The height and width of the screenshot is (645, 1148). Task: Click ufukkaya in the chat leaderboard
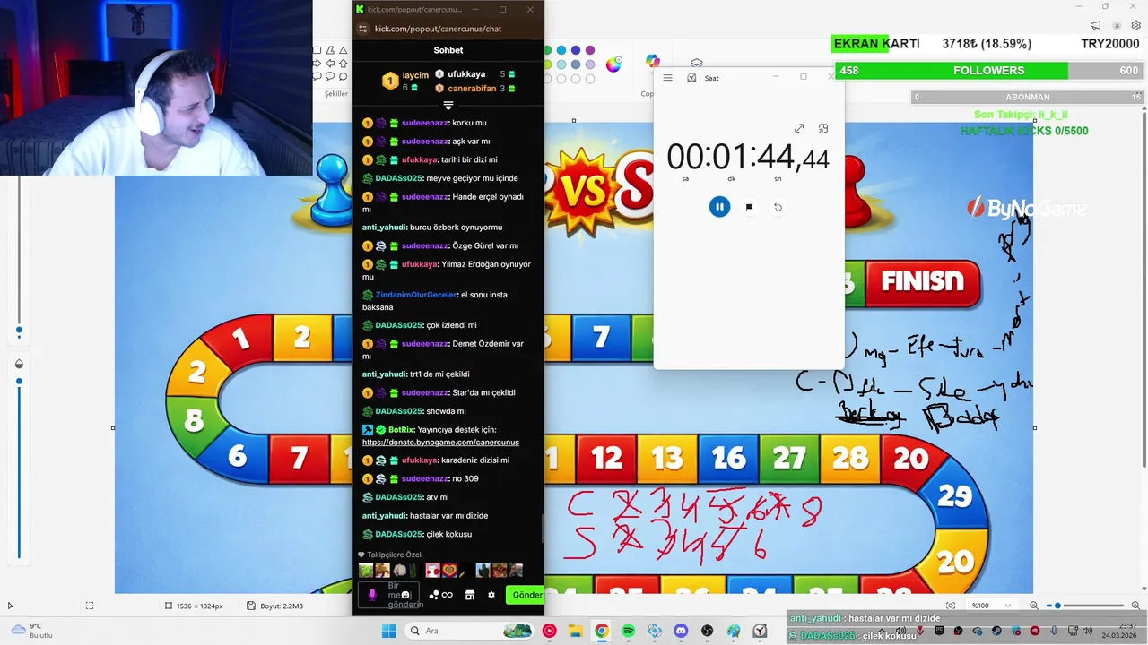466,74
